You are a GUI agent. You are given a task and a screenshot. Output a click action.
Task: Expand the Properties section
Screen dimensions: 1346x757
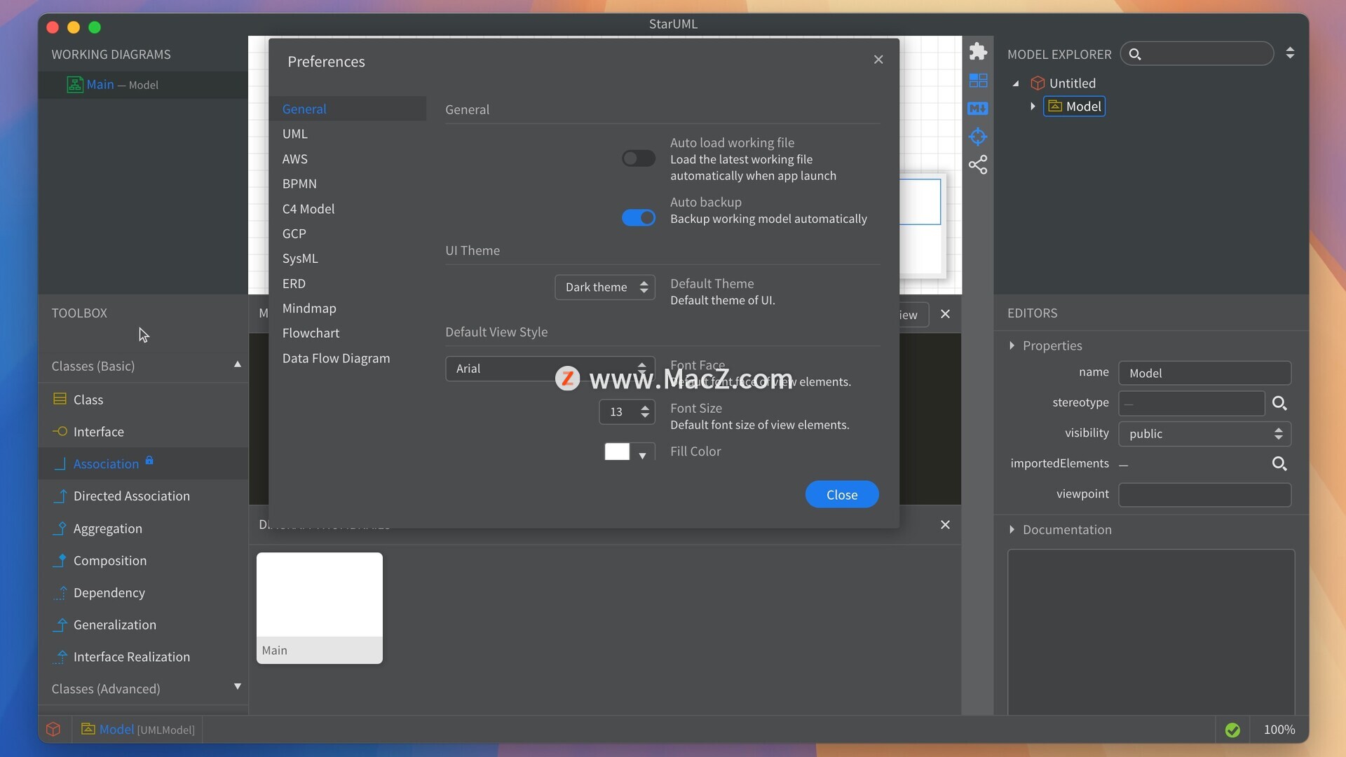(1012, 346)
